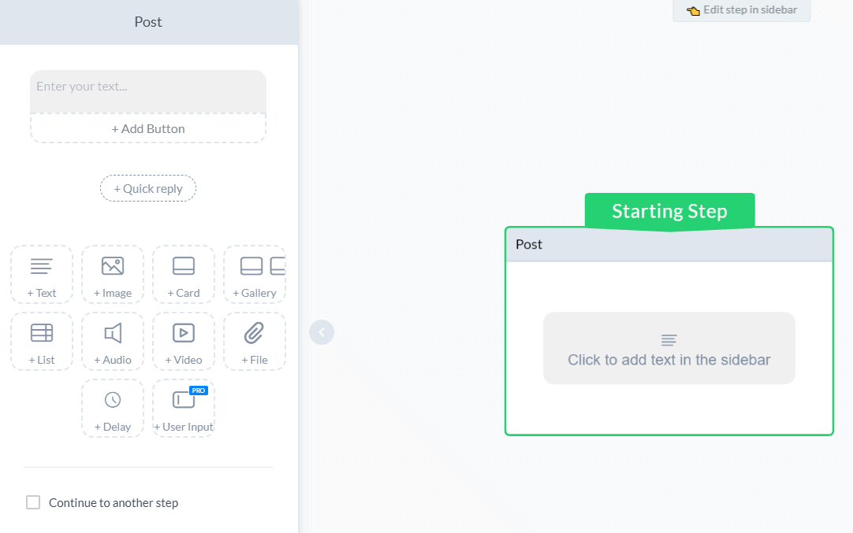This screenshot has width=853, height=533.
Task: Add the PRO User Input block
Action: [x=184, y=408]
